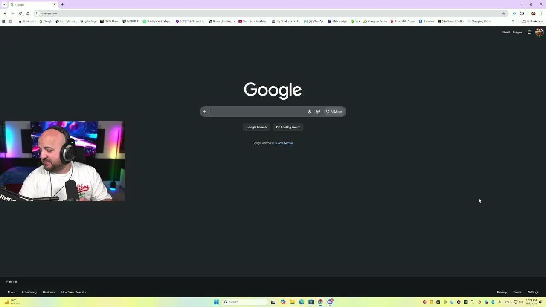Open the Windows Start menu
This screenshot has height=307, width=546.
click(x=216, y=302)
